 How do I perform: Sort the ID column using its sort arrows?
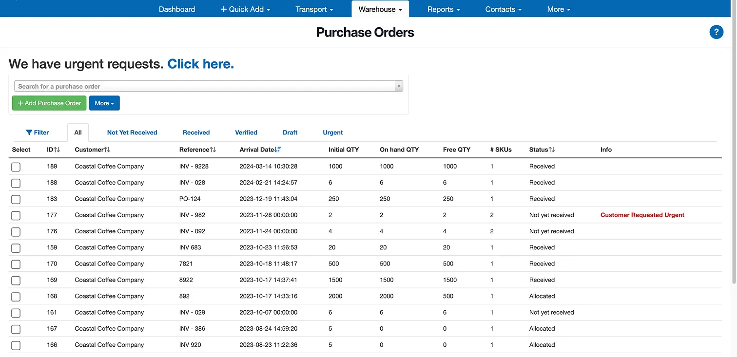coord(58,150)
